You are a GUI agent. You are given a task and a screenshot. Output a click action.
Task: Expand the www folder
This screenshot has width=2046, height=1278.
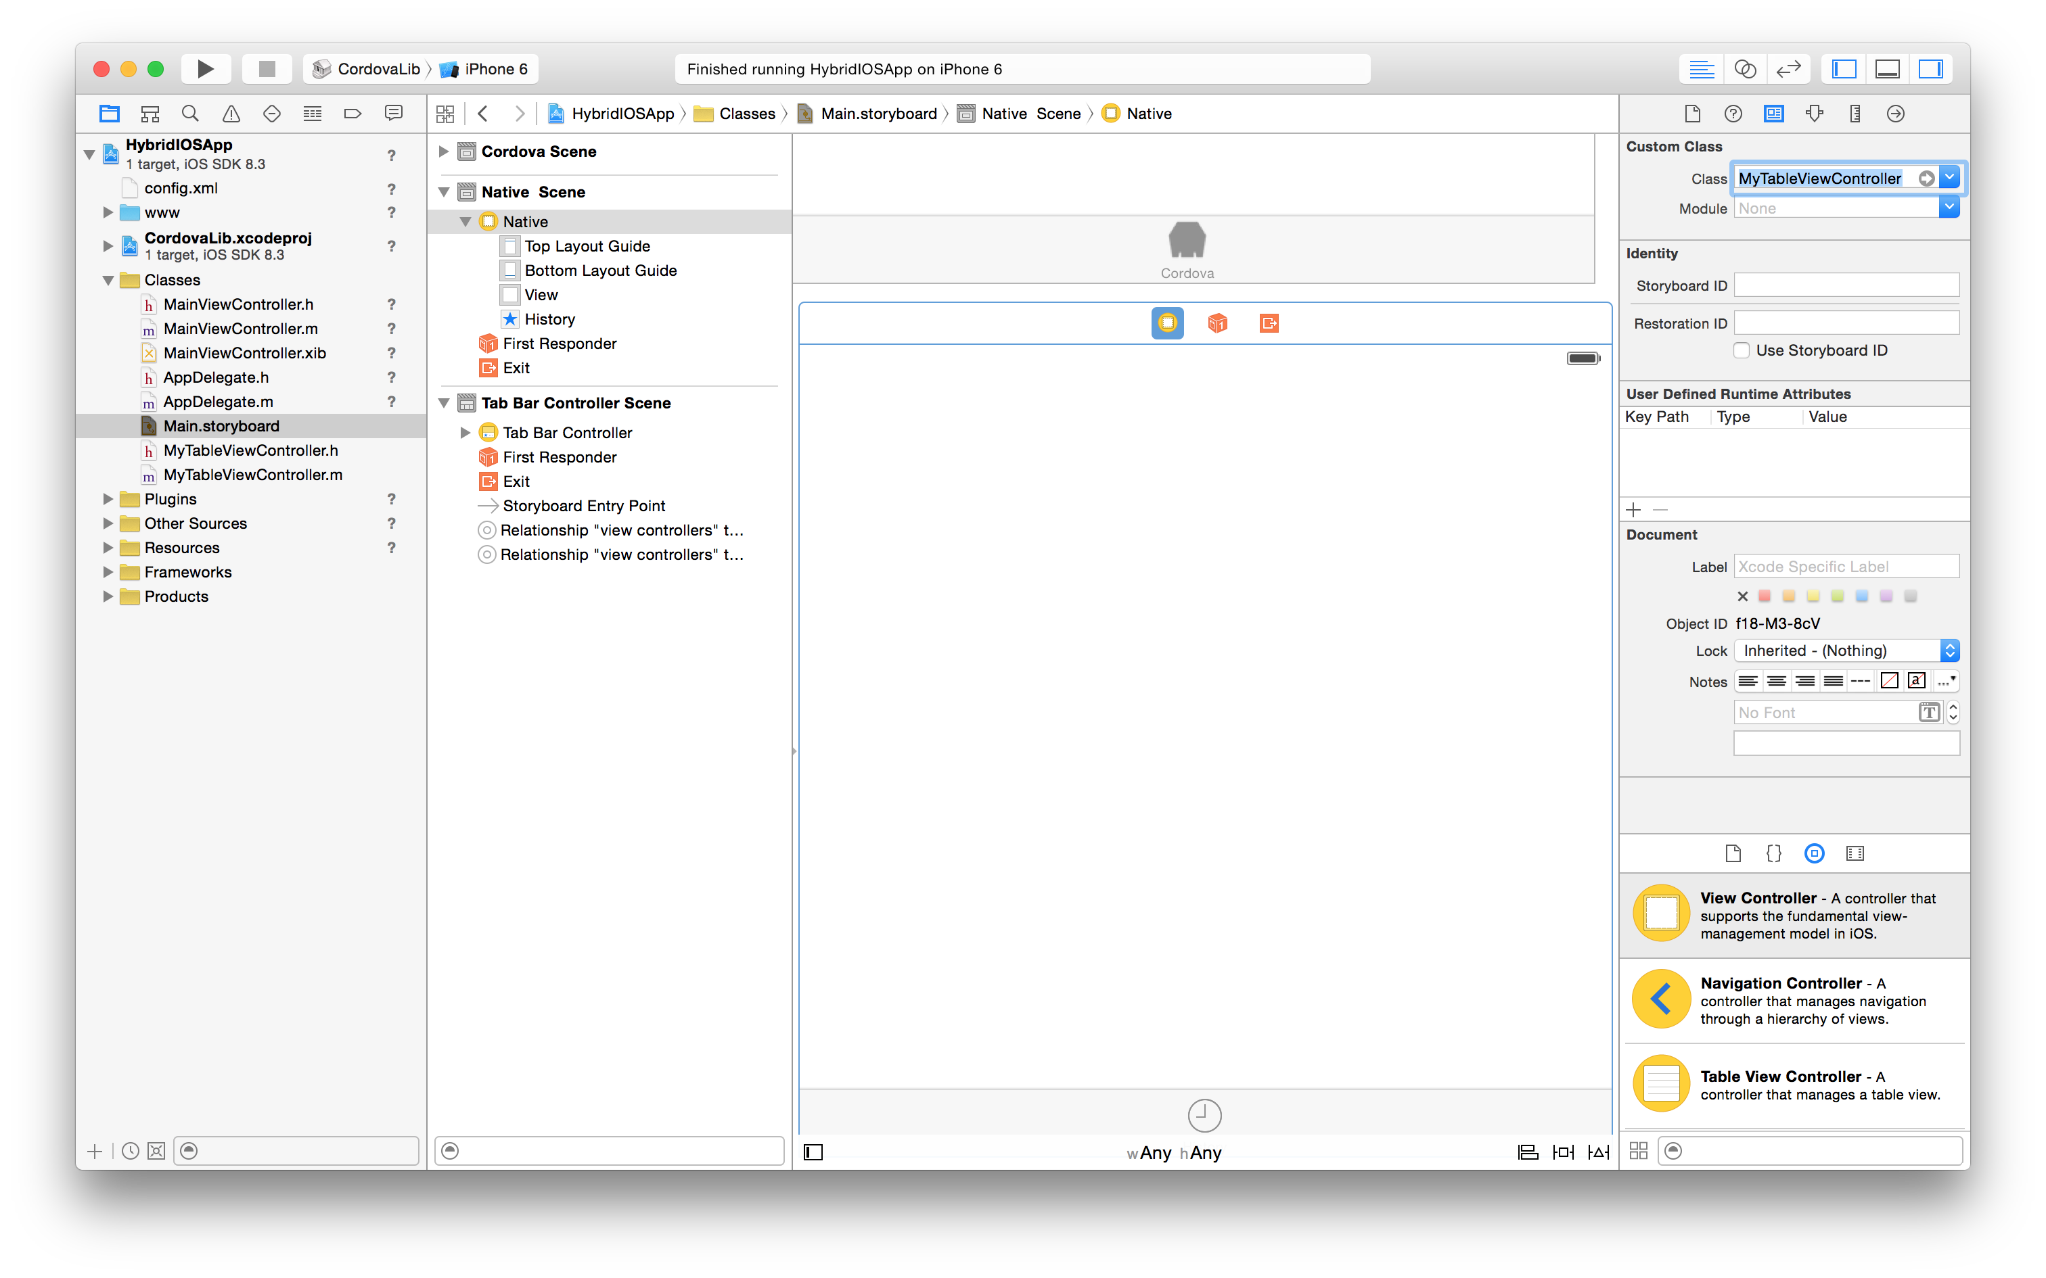tap(108, 212)
